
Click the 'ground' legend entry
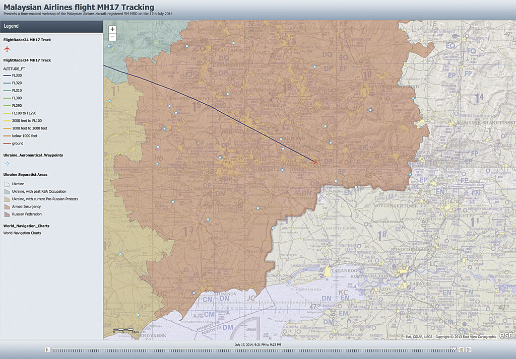click(x=13, y=143)
